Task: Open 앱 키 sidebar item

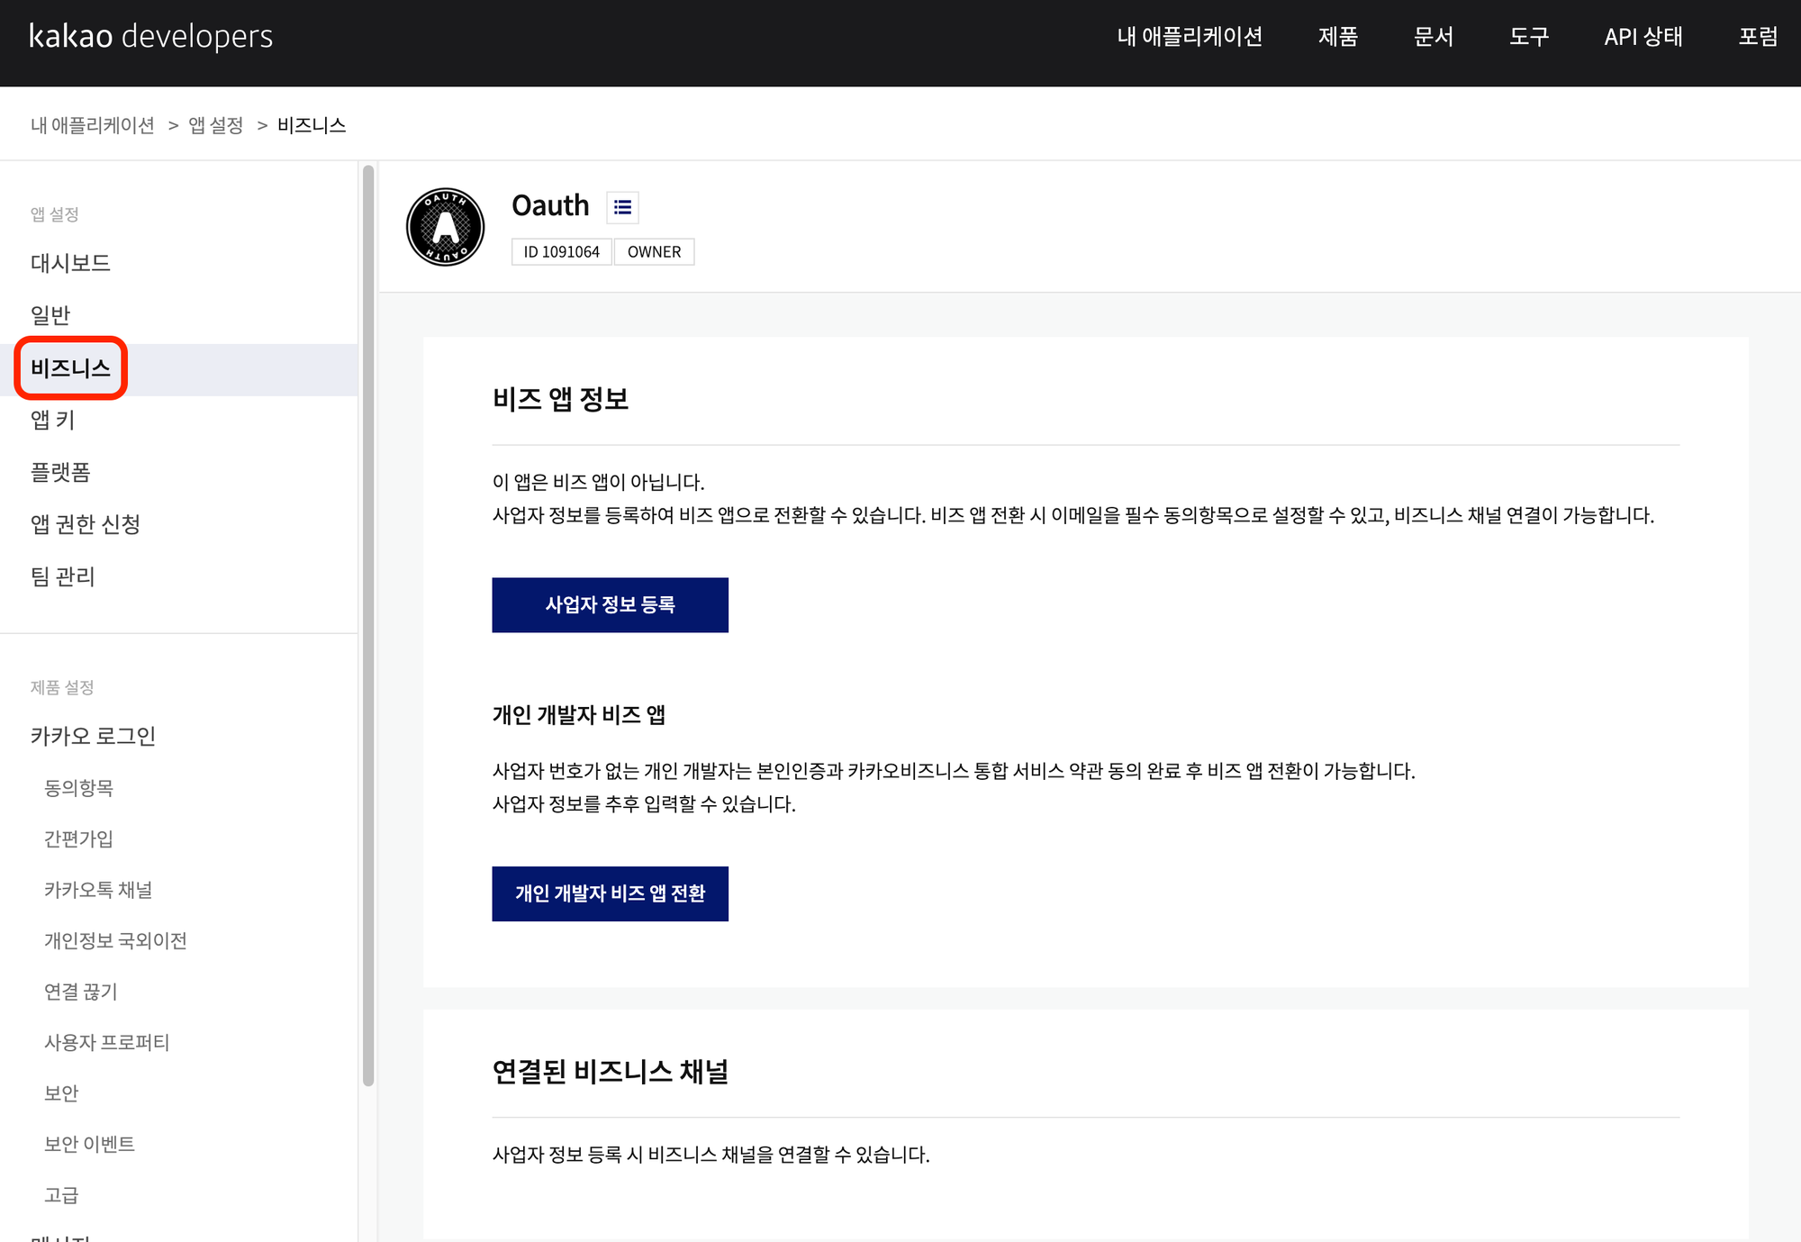Action: tap(52, 420)
